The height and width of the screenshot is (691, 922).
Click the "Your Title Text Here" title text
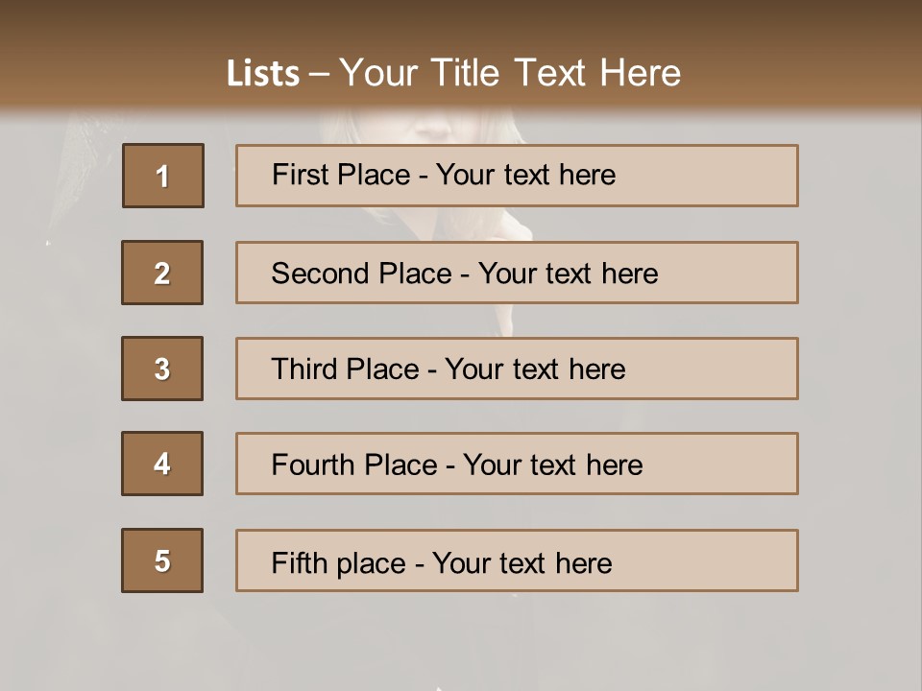[x=510, y=73]
